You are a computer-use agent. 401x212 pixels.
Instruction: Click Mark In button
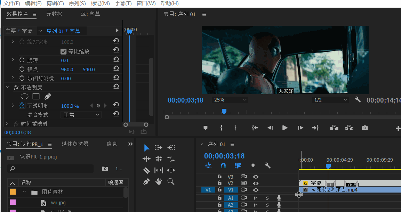pos(222,128)
